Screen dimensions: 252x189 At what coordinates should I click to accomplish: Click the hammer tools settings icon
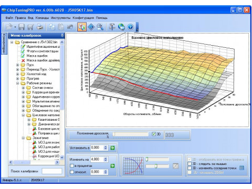click(x=112, y=27)
